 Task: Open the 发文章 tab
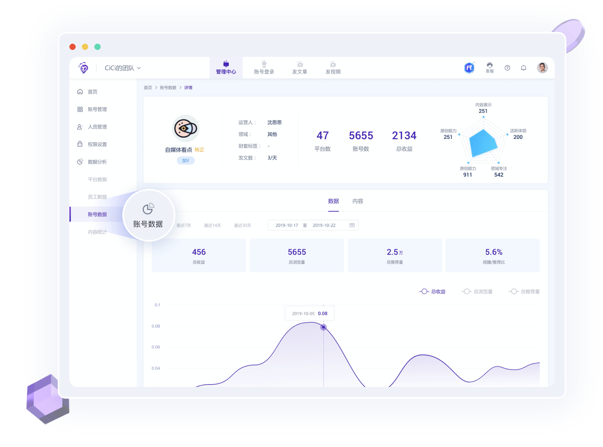pos(300,67)
